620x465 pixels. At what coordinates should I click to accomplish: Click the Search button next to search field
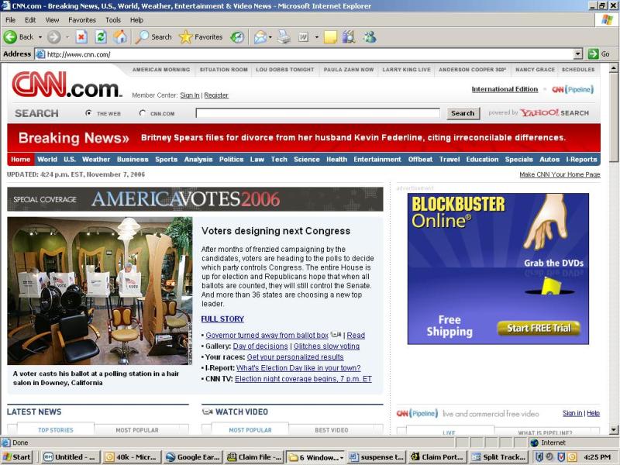[463, 113]
